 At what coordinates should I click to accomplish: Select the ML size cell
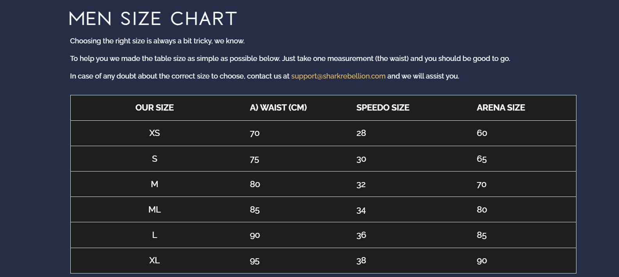pos(154,210)
